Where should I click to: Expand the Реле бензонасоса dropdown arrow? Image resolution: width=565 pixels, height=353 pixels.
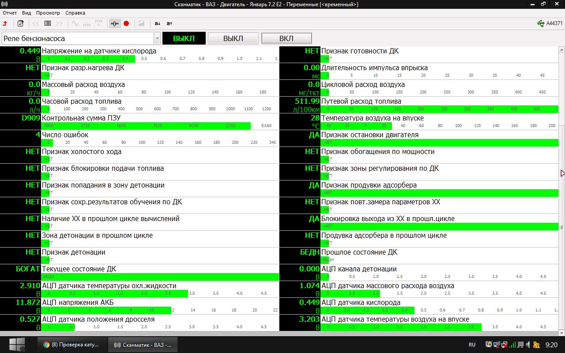(157, 38)
